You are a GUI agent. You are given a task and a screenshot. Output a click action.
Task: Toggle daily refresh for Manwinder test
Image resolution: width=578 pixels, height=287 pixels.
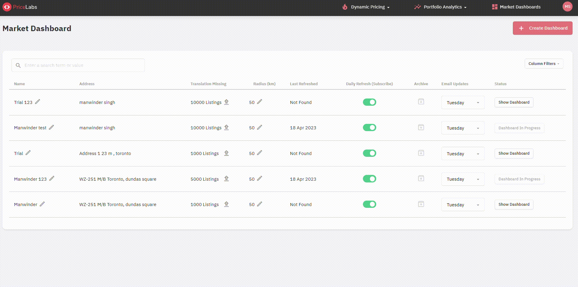point(370,127)
